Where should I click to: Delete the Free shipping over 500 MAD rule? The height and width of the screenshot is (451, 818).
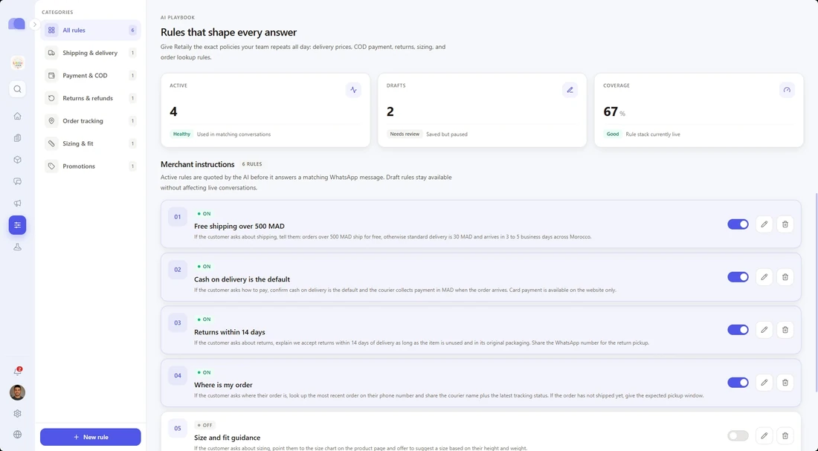785,224
